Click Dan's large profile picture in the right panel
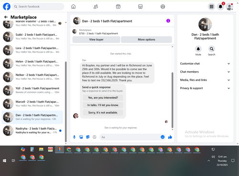 tap(205, 24)
